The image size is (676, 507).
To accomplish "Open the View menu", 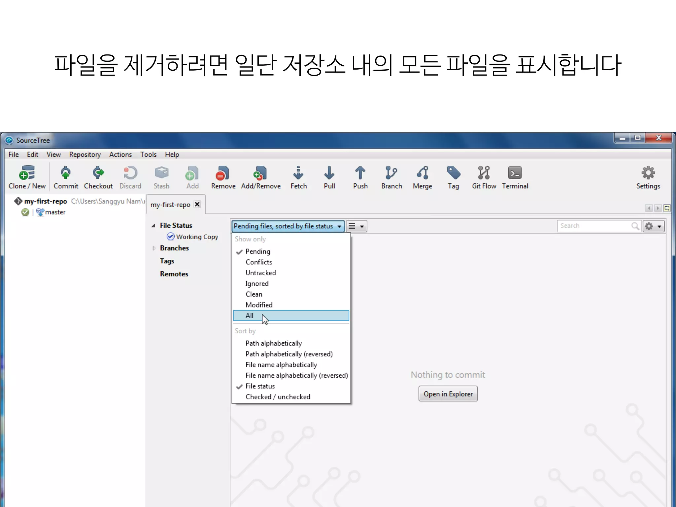I will [53, 154].
